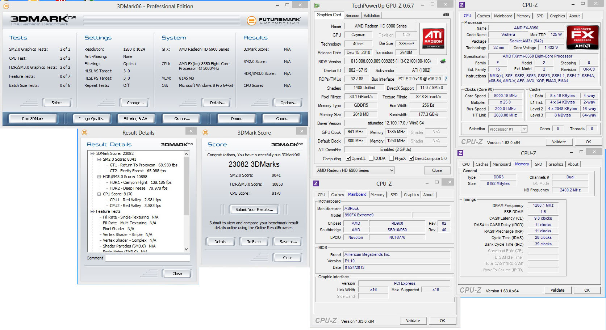Click Close button in GPU-Z window
Image resolution: width=606 pixels, height=330 pixels.
point(437,170)
